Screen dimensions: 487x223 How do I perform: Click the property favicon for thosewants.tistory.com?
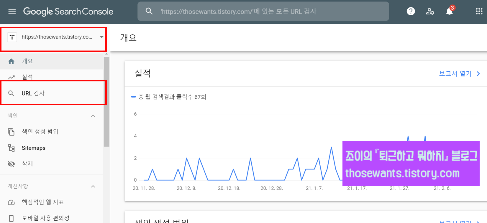[12, 37]
